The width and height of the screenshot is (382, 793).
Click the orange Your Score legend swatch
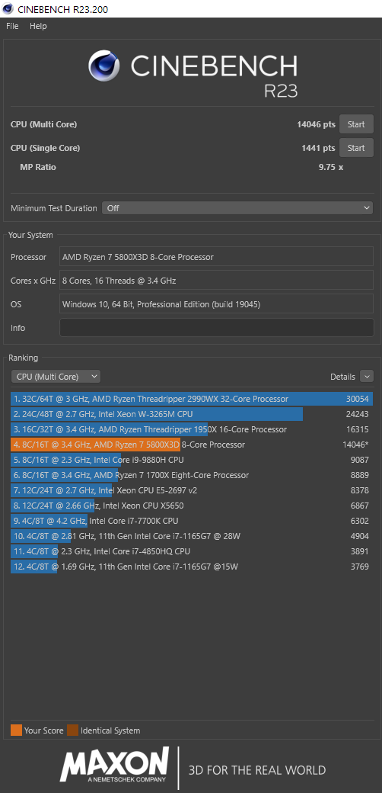[x=16, y=730]
